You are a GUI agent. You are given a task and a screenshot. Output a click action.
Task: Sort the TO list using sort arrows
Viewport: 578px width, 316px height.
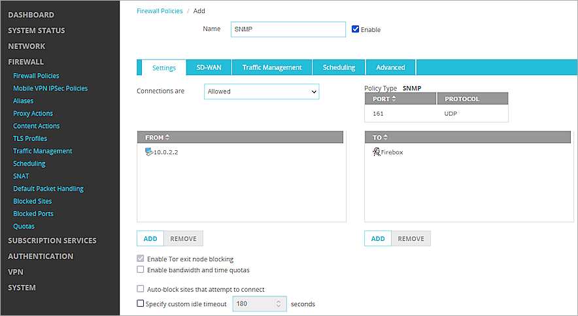coord(386,137)
